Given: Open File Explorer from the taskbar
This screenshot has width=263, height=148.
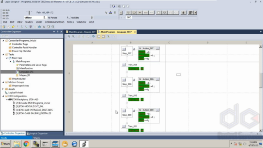Looking at the screenshot, I should [16, 144].
